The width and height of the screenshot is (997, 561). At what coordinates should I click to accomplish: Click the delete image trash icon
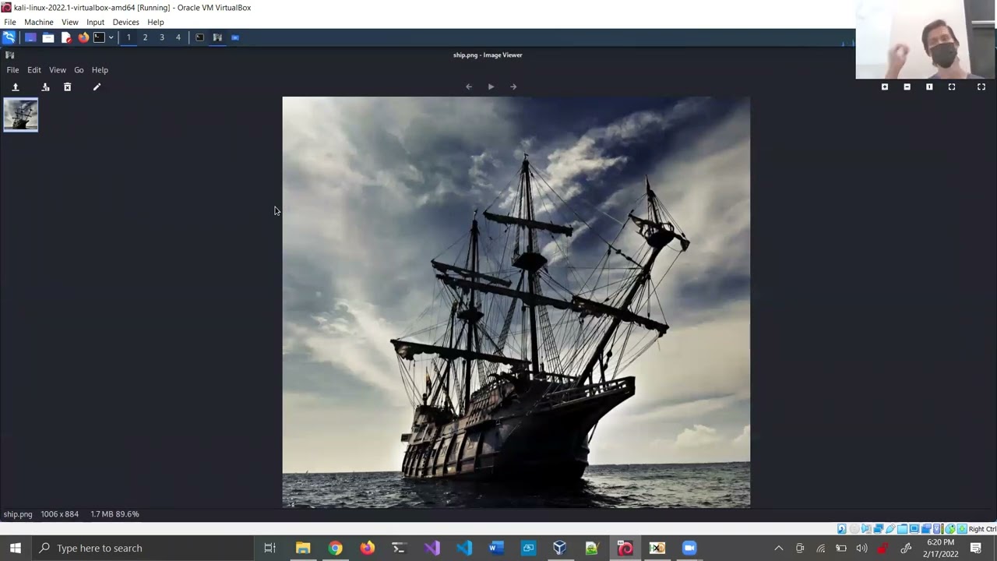pos(67,87)
